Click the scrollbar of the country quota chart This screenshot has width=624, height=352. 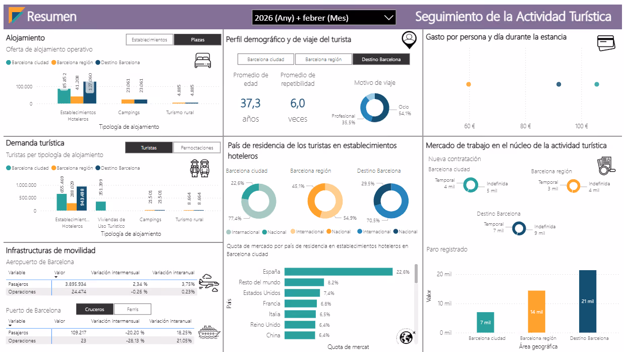(416, 273)
